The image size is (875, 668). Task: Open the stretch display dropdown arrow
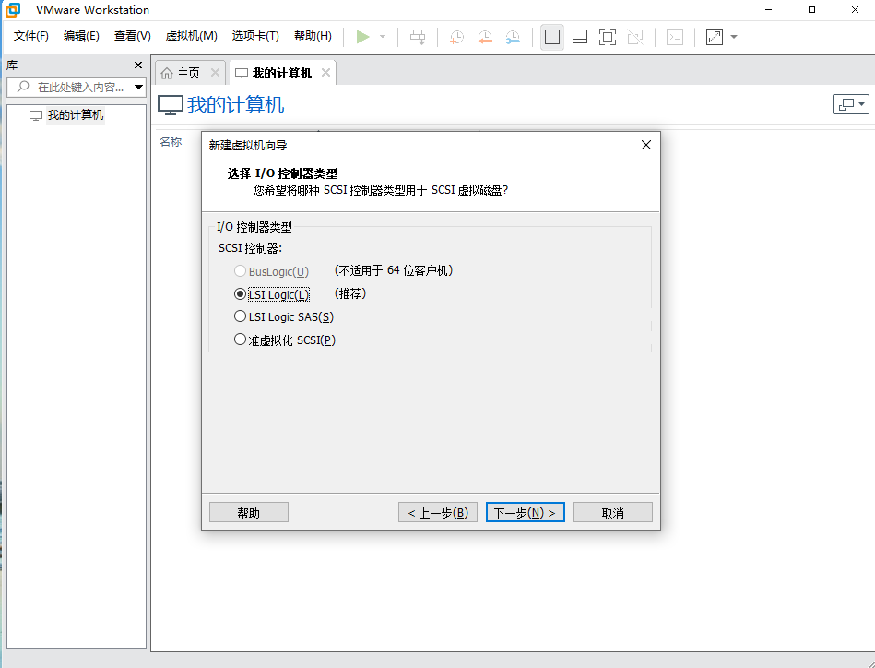point(734,37)
